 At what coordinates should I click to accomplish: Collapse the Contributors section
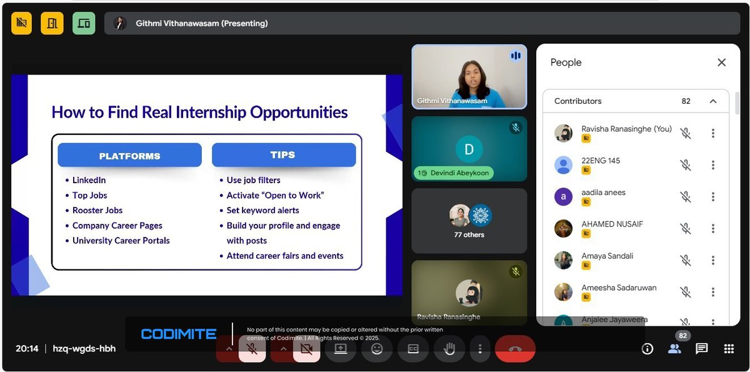[x=713, y=101]
